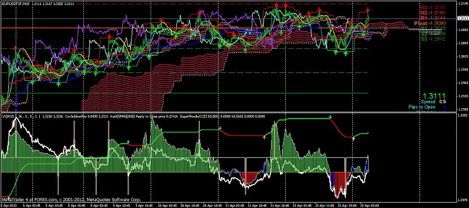Screen dimensions: 469x208
Task: Click the leftmost cyan down arrow in indicator window
Action: tap(129, 142)
